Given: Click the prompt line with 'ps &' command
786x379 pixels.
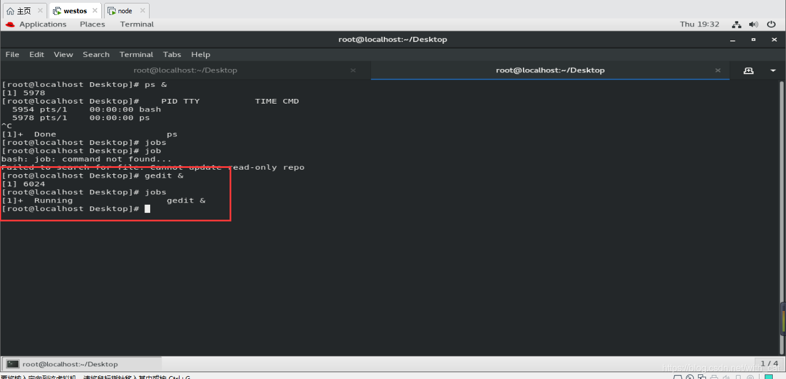Looking at the screenshot, I should pos(84,85).
